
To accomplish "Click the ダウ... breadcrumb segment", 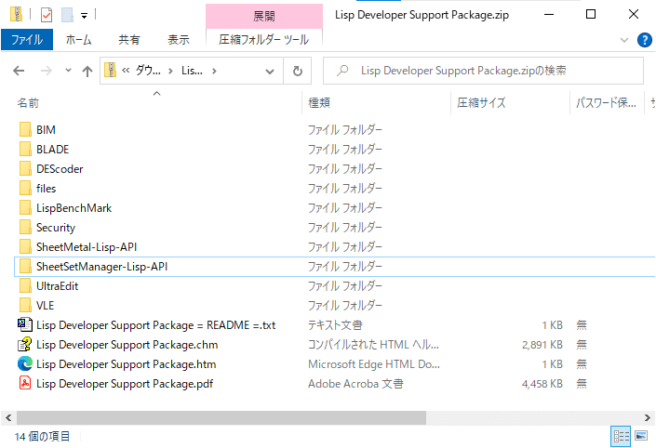I will [x=148, y=71].
